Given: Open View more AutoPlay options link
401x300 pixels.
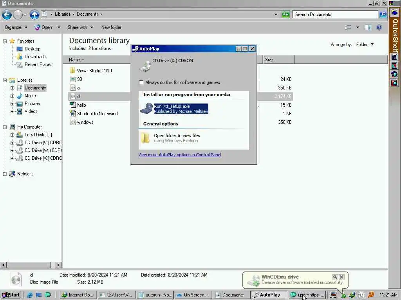Looking at the screenshot, I should [x=180, y=155].
